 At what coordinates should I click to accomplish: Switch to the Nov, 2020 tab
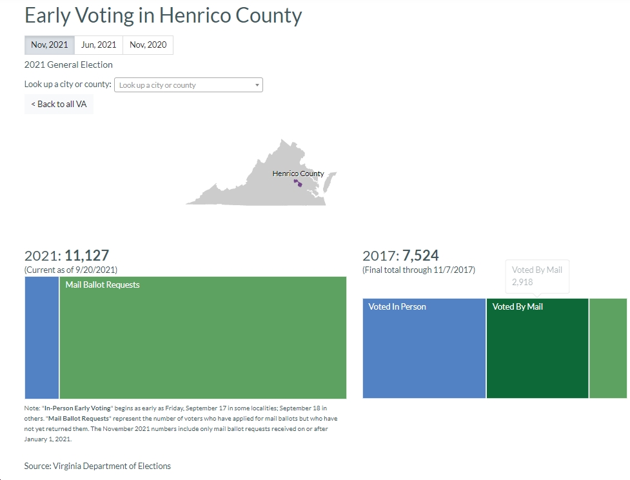tap(148, 45)
